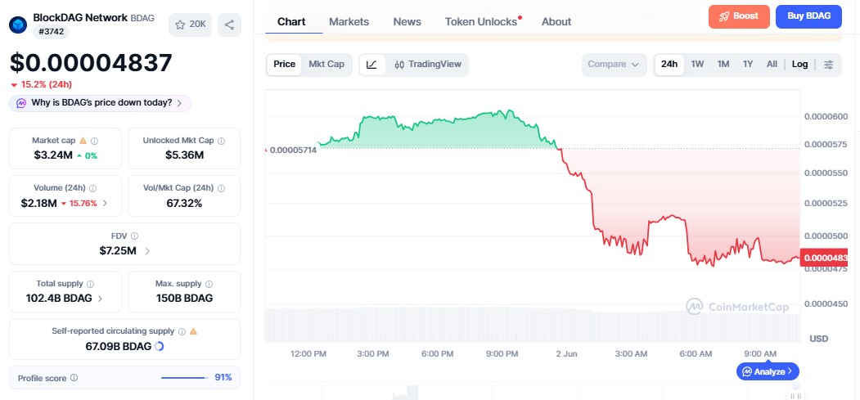This screenshot has height=400, width=860.
Task: Switch to TradingView chart mode
Action: pos(428,64)
